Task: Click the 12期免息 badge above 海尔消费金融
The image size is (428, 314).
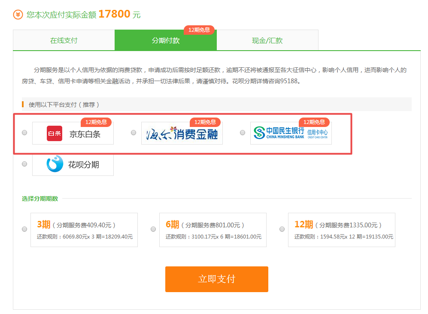Action: point(205,122)
